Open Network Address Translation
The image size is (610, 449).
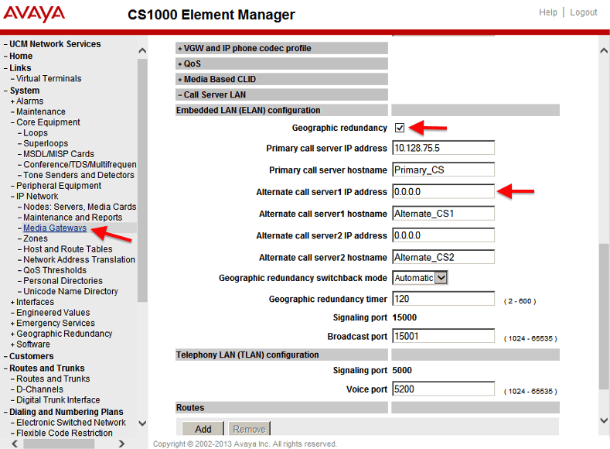point(79,259)
